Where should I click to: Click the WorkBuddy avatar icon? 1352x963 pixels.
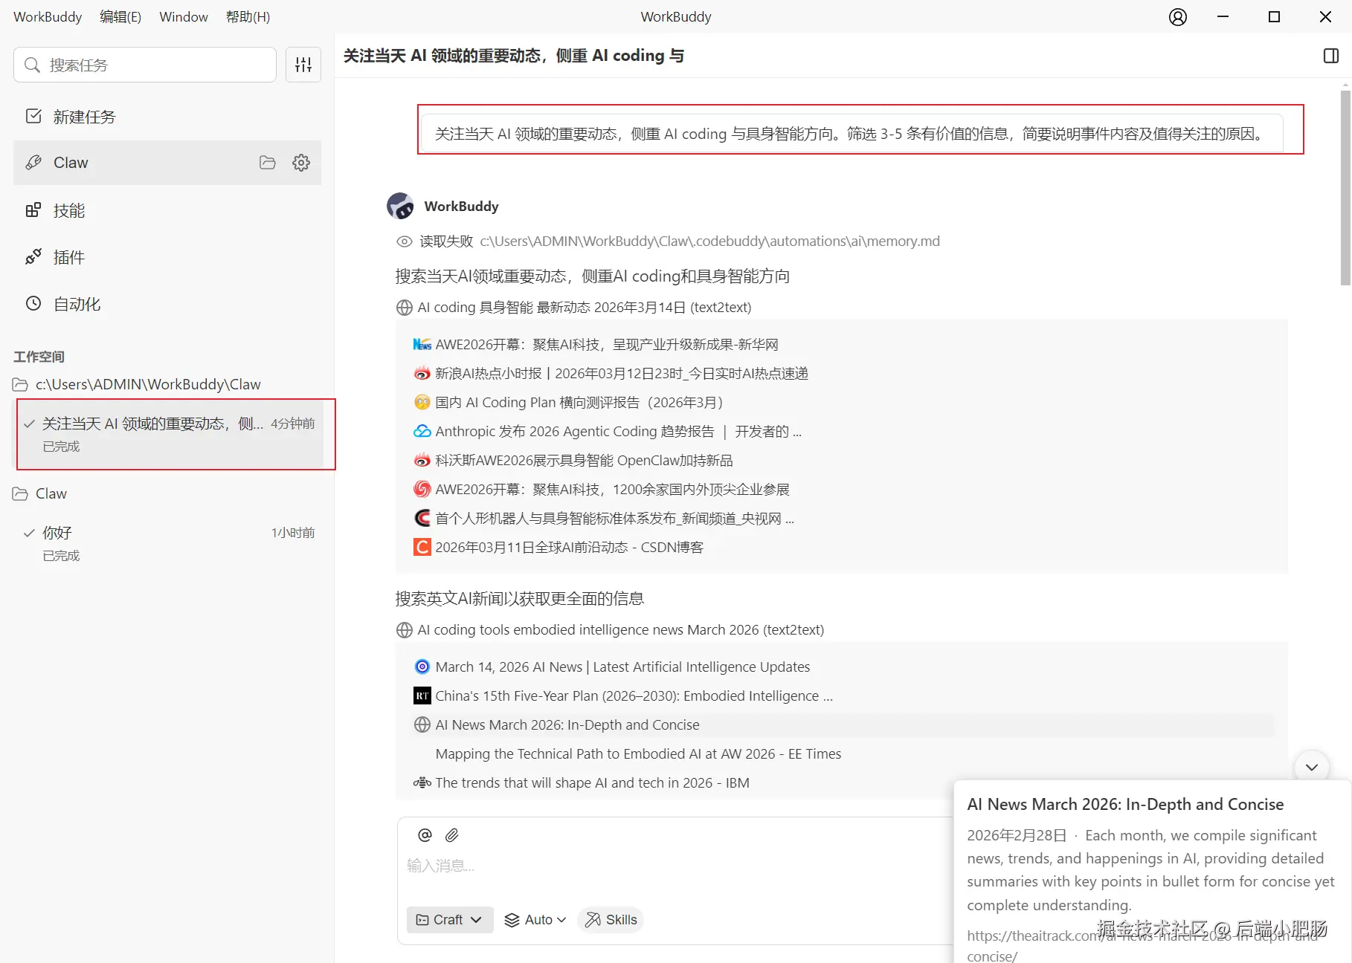(400, 206)
